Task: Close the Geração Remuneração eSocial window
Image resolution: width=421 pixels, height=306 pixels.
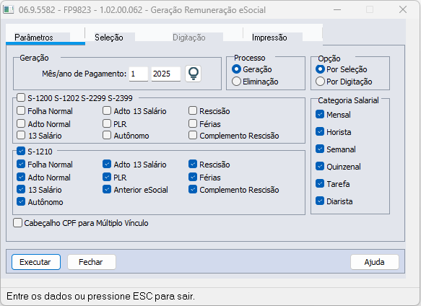Action: click(403, 10)
